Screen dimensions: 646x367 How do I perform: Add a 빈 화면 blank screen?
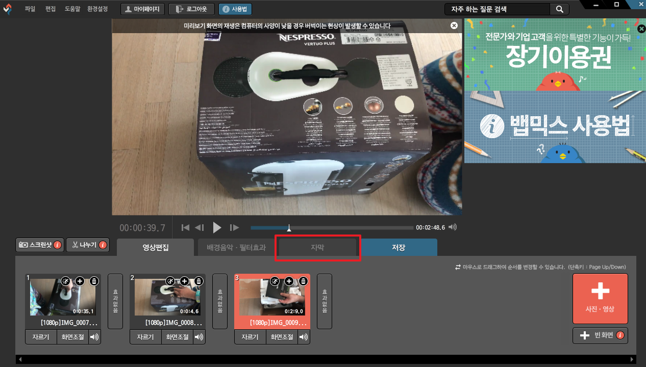600,335
